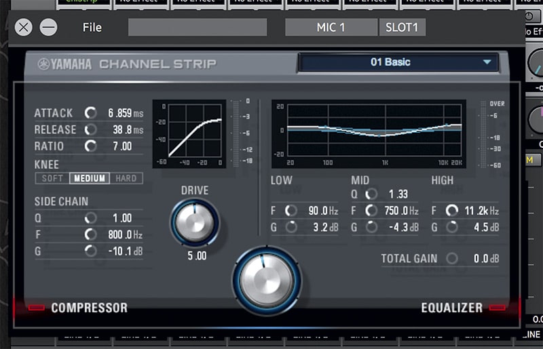This screenshot has width=543, height=349.
Task: Select the HARD knee option
Action: click(x=126, y=178)
